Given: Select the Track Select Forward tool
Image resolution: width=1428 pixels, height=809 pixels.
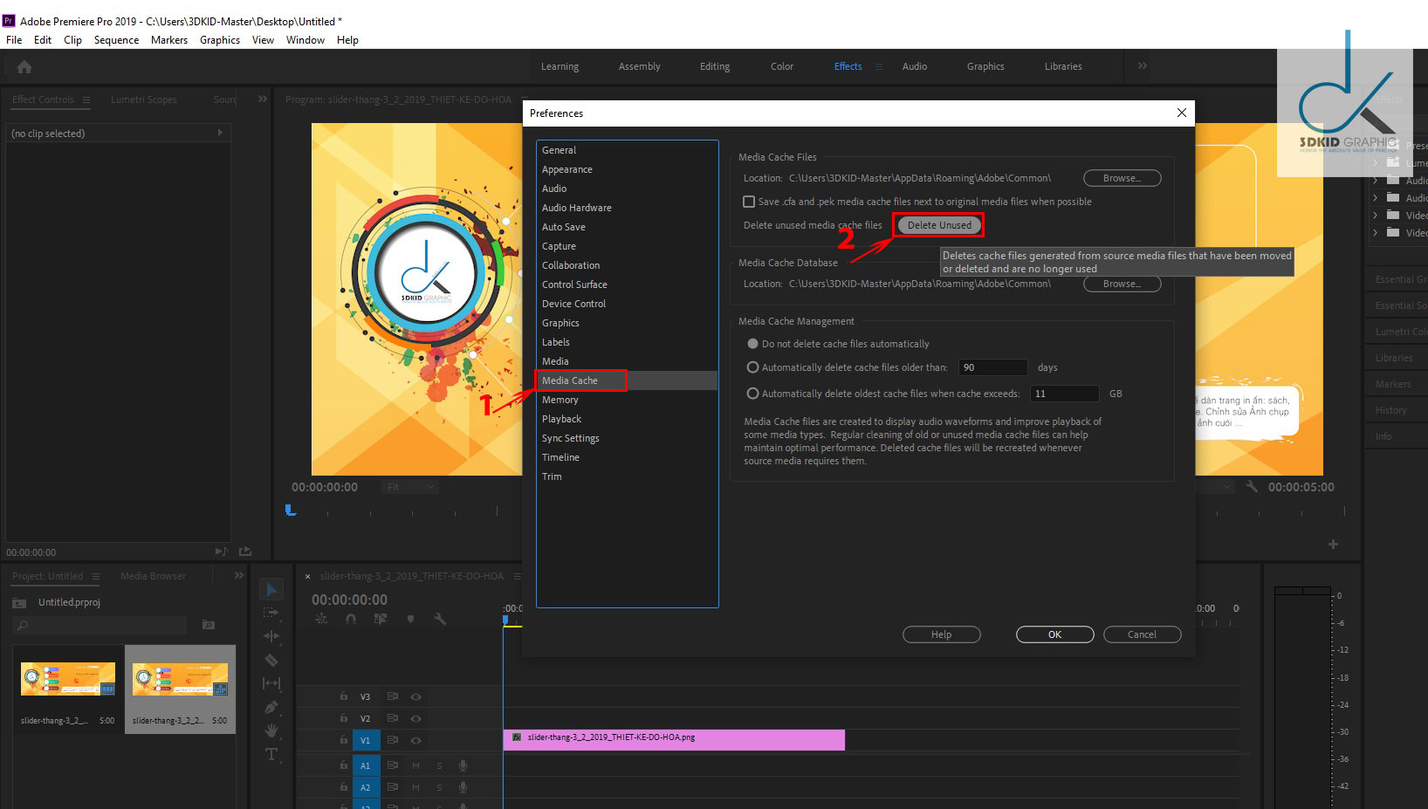Looking at the screenshot, I should pos(271,613).
